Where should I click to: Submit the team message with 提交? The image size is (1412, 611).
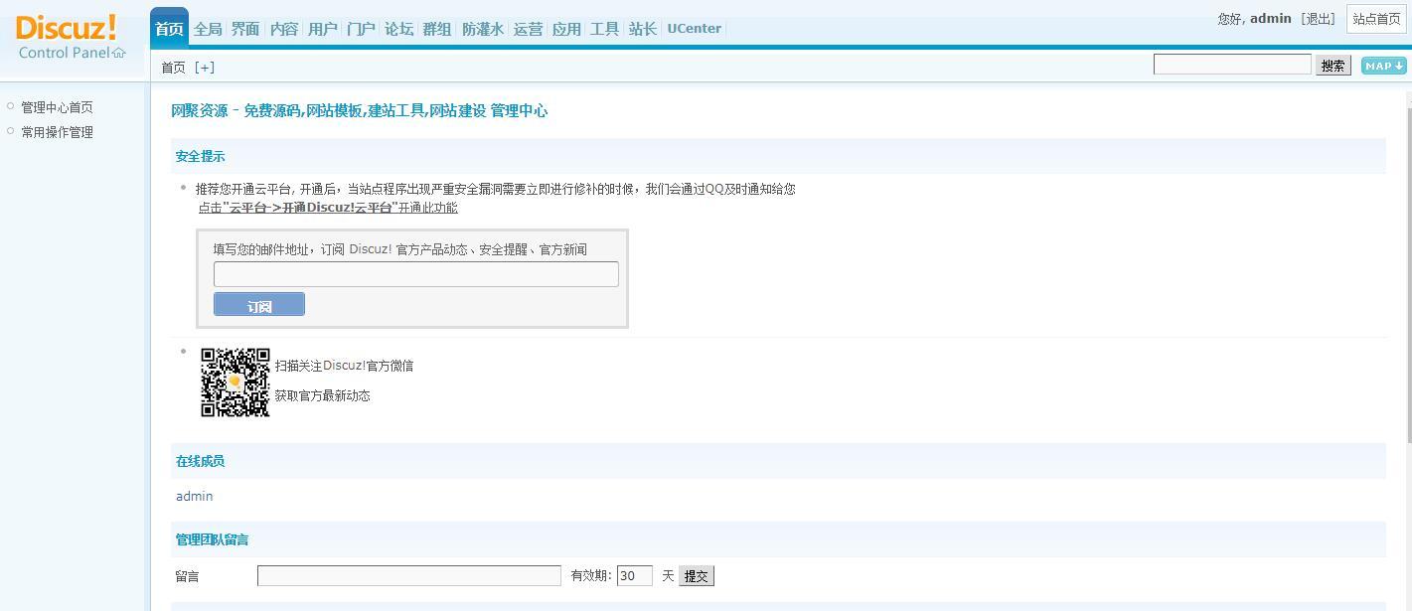tap(697, 575)
